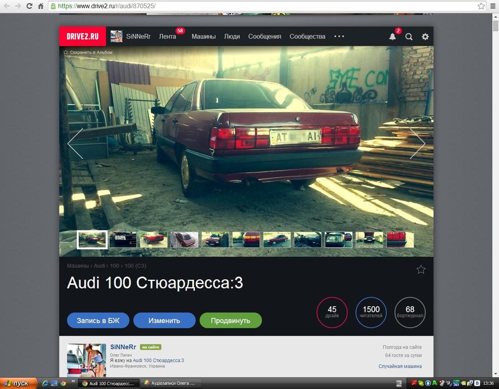Launch Internet Explorer from quick launch

45,383
